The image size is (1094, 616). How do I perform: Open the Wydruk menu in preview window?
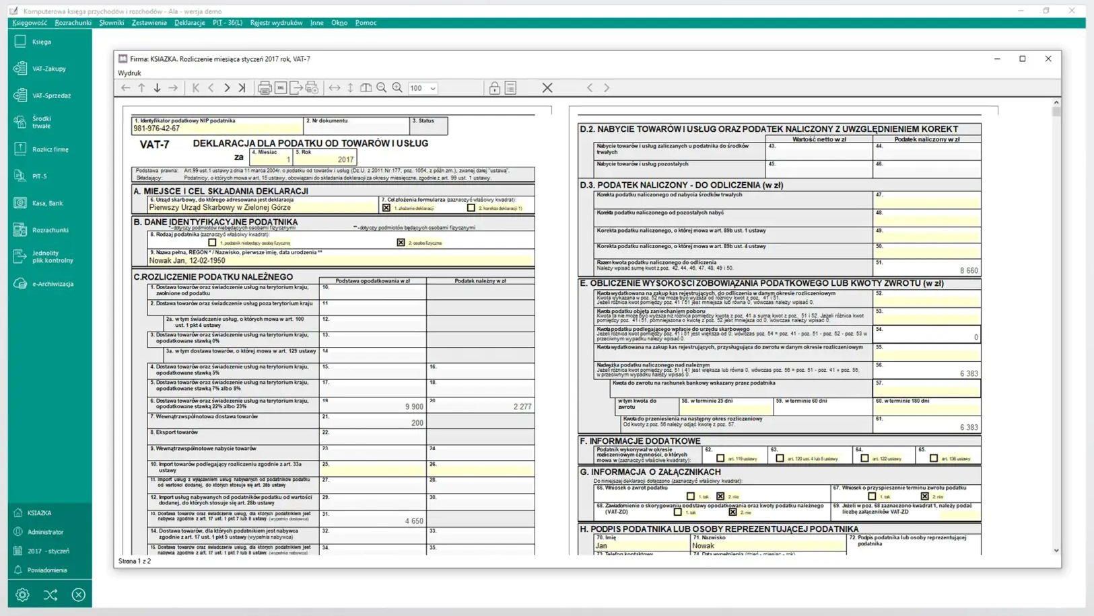(129, 73)
